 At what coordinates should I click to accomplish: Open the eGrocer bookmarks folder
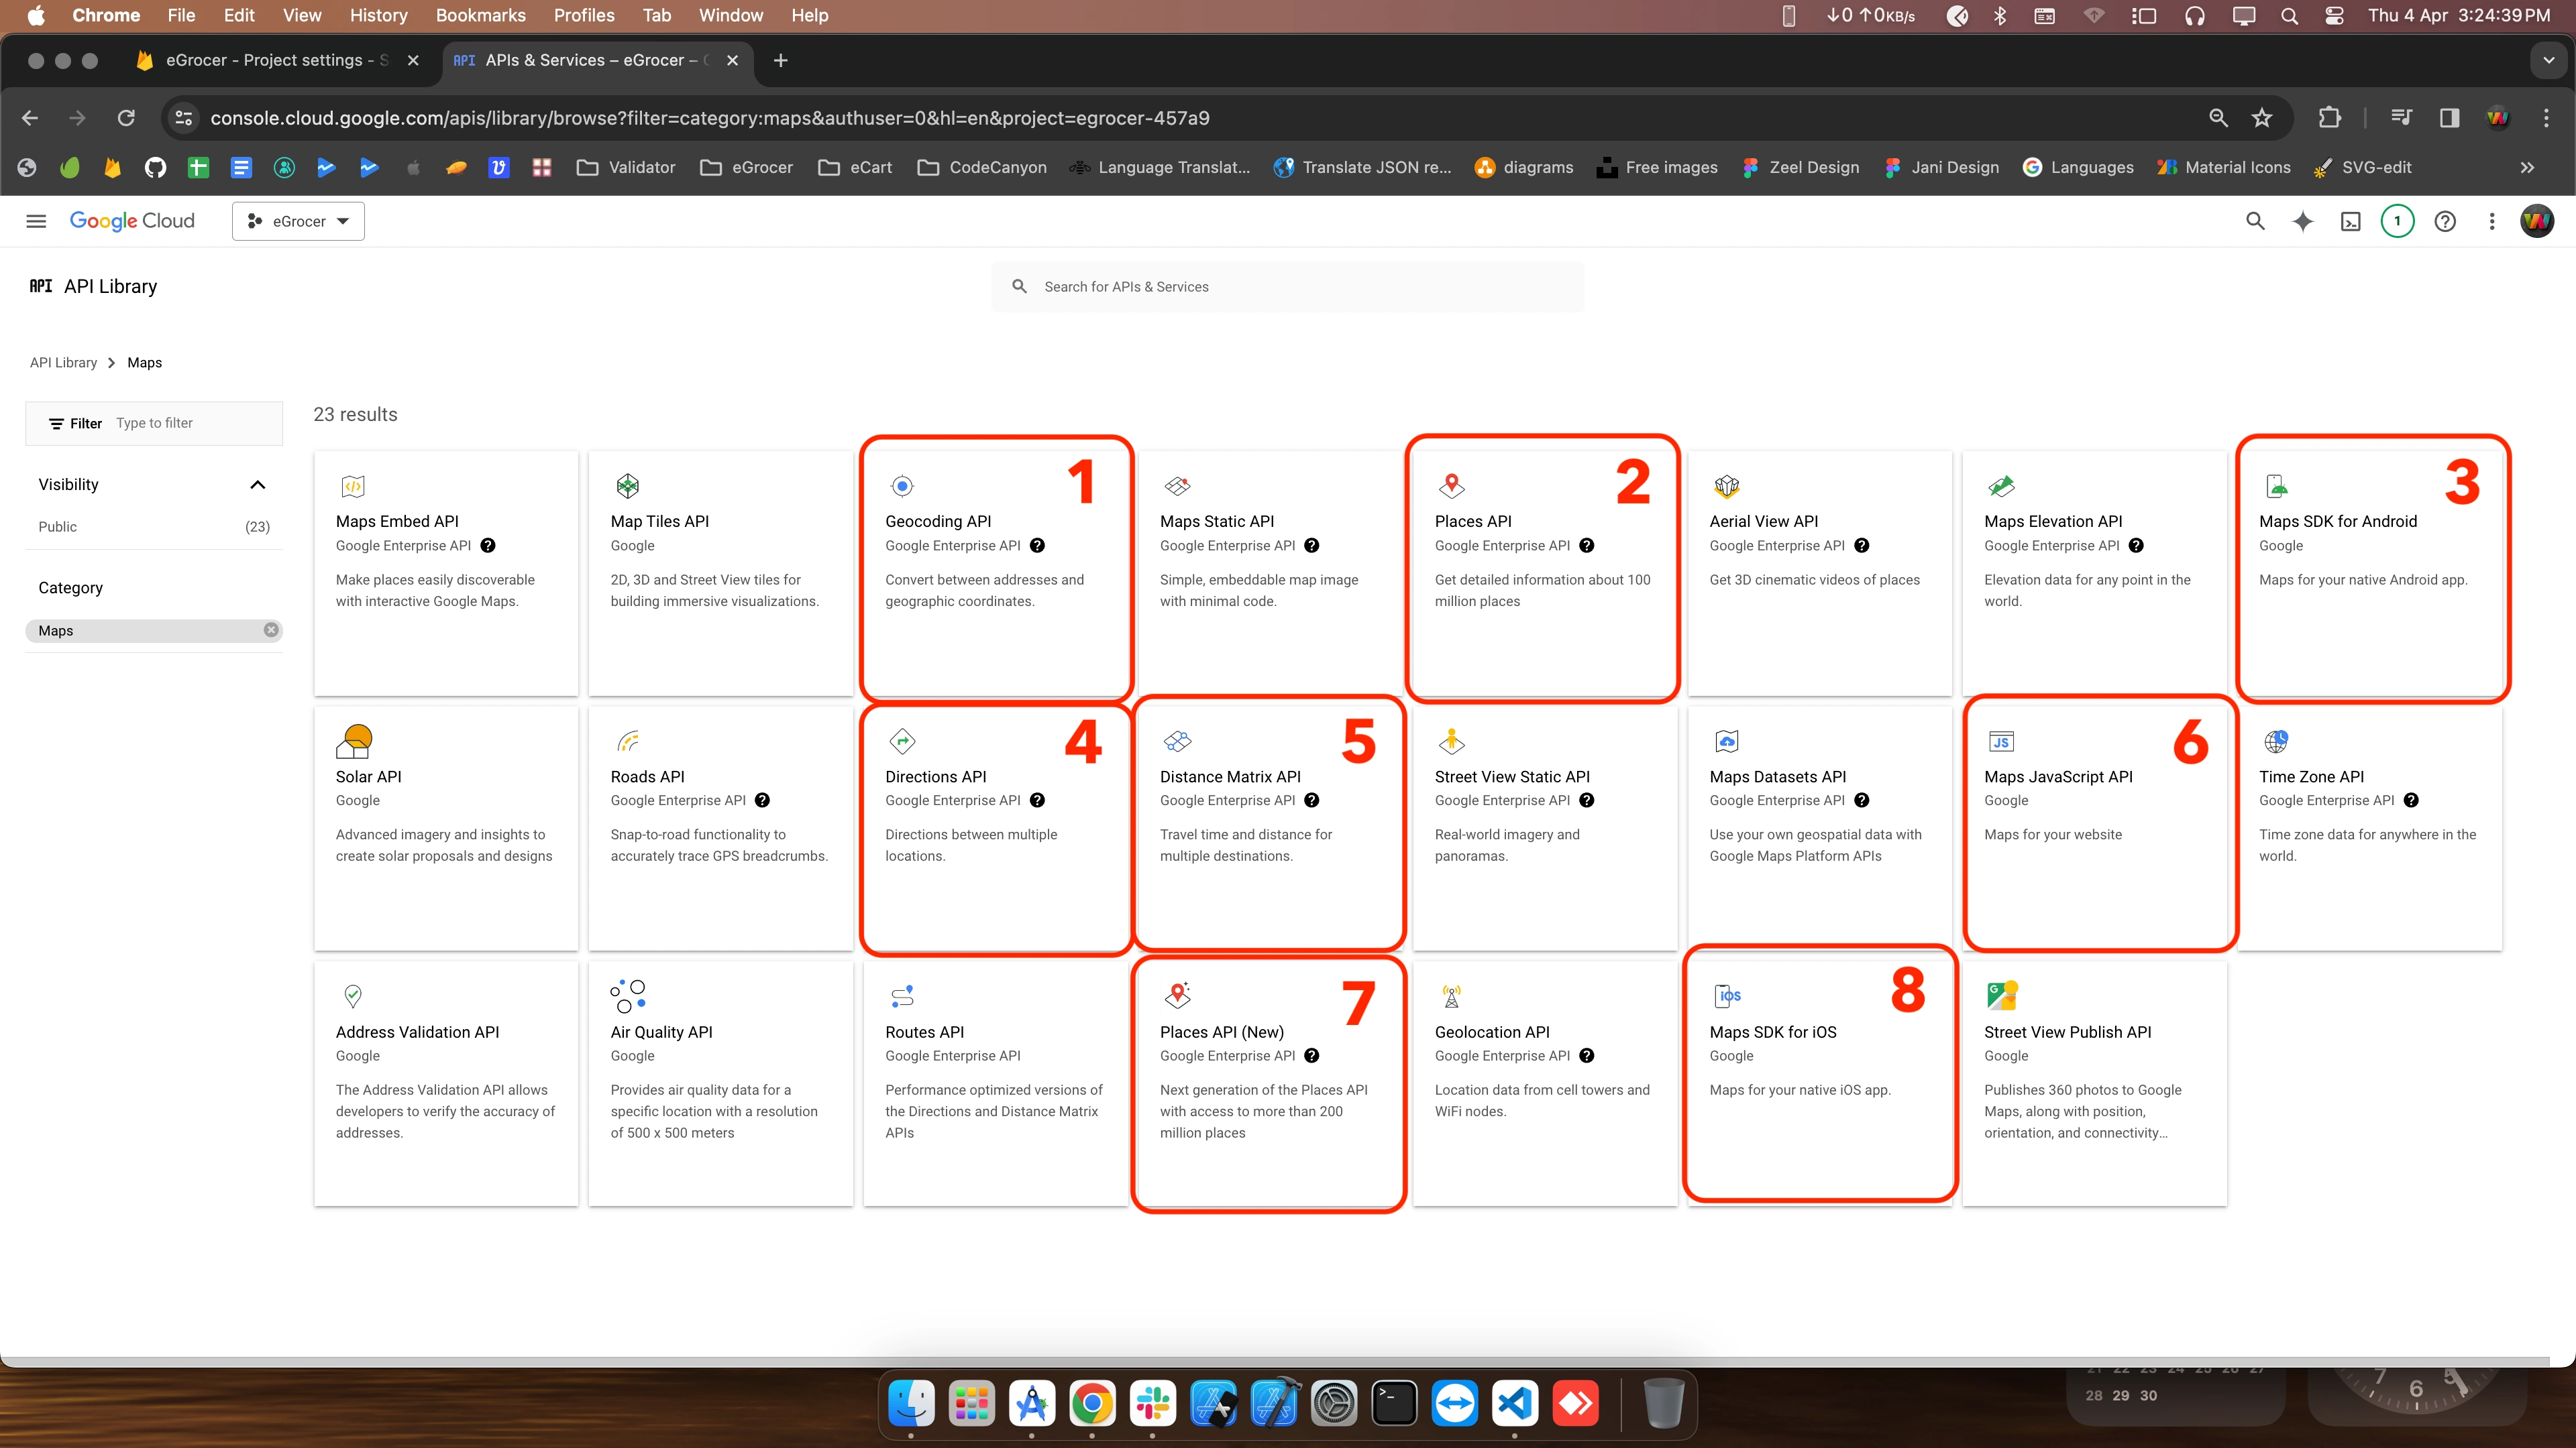(746, 168)
